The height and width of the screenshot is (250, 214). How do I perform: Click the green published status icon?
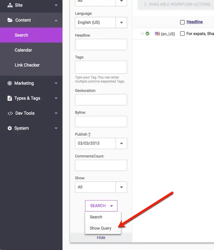click(147, 34)
